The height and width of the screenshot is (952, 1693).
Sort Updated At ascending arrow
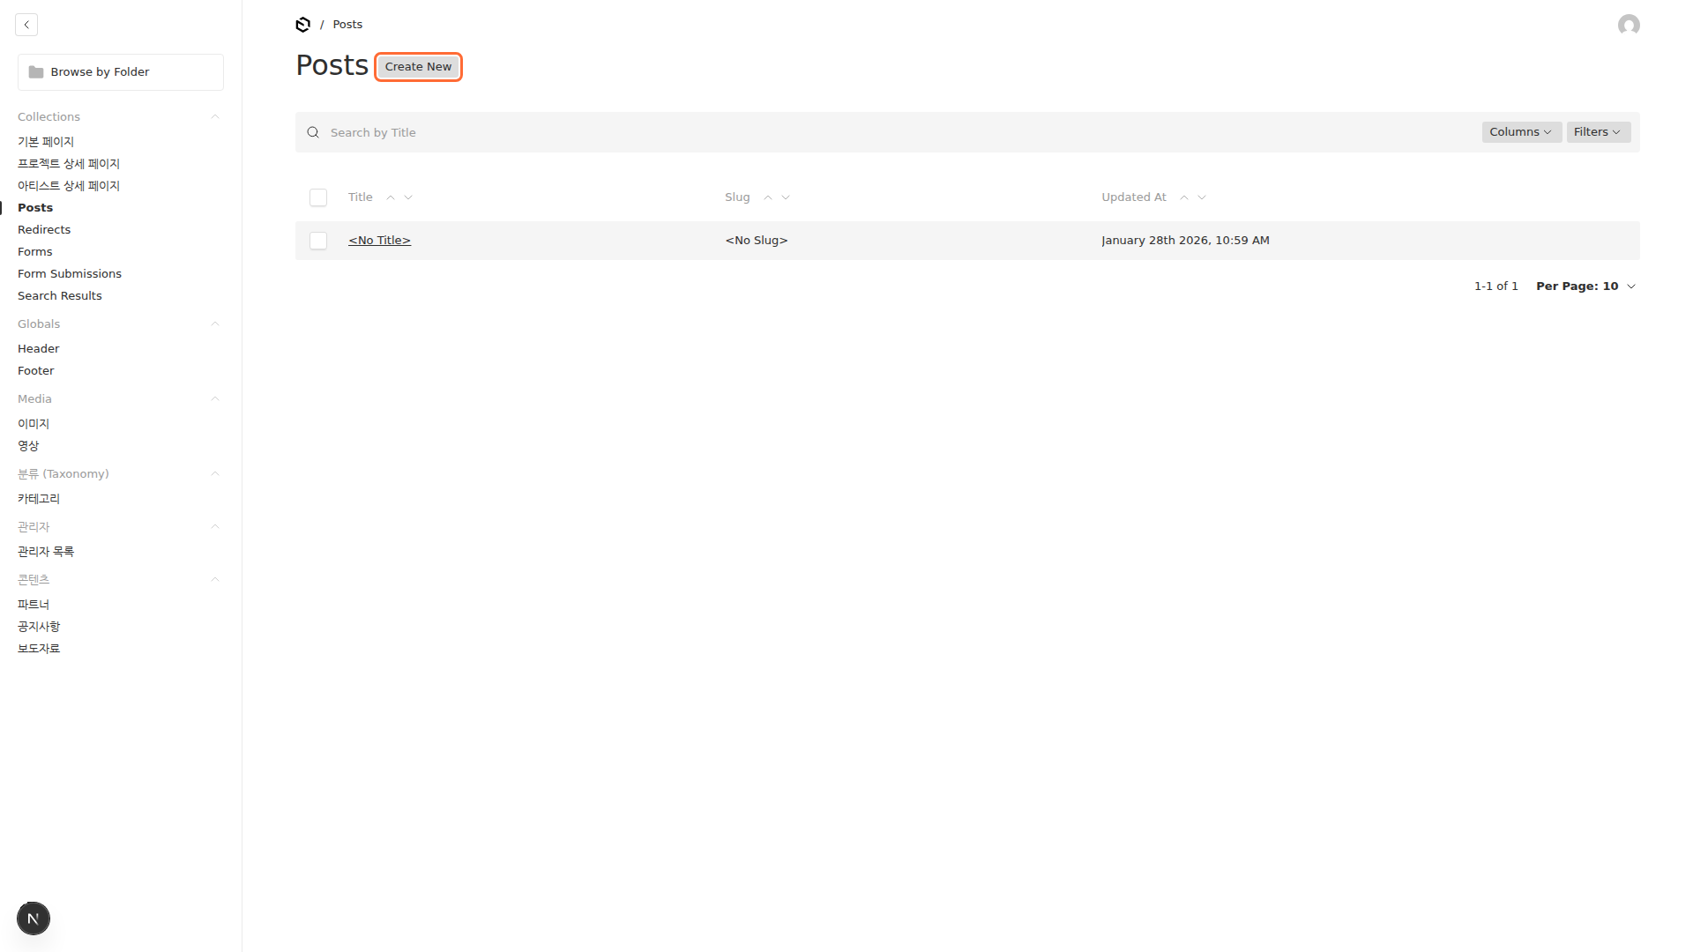pyautogui.click(x=1184, y=197)
